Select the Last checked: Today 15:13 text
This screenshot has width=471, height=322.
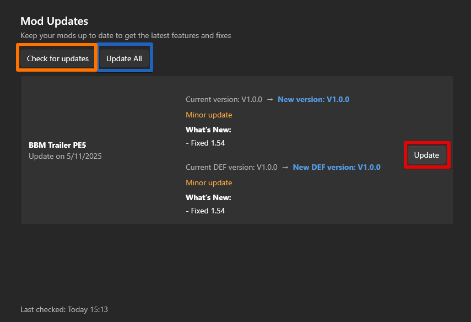tap(64, 309)
